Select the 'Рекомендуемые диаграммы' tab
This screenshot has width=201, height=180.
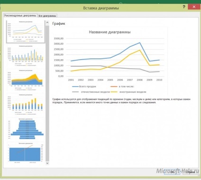tap(20, 16)
